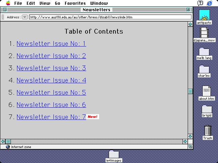
Task: Open the Apple menu
Action: [x=7, y=3]
